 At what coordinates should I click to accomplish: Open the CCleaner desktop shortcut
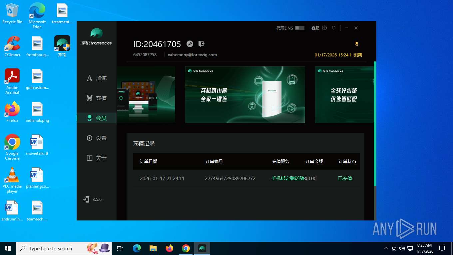[12, 46]
